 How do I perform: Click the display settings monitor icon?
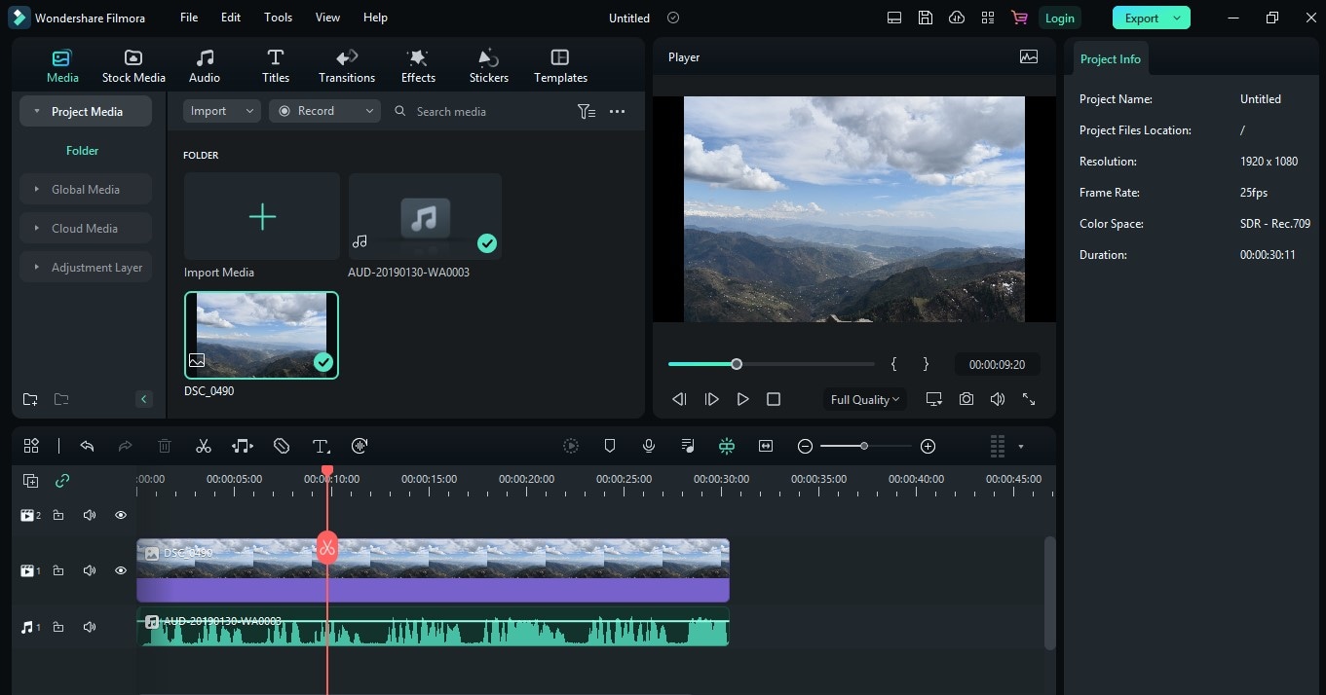tap(934, 399)
